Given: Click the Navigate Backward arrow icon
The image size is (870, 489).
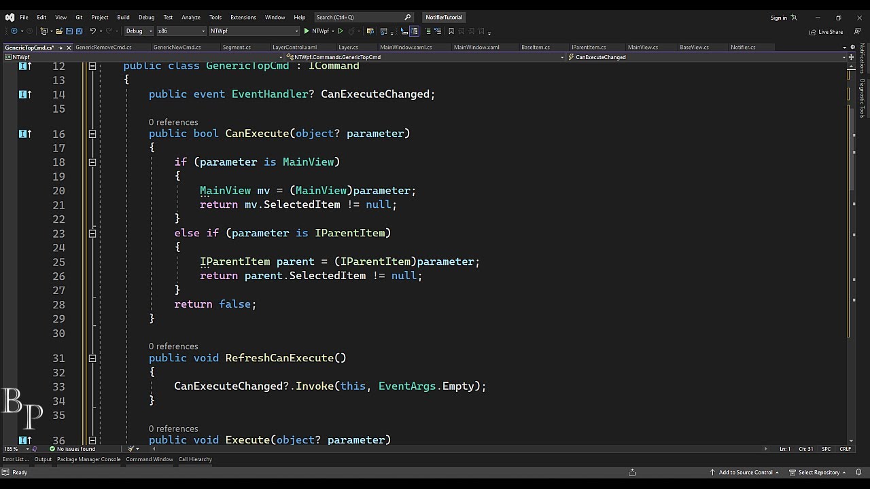Looking at the screenshot, I should point(14,31).
